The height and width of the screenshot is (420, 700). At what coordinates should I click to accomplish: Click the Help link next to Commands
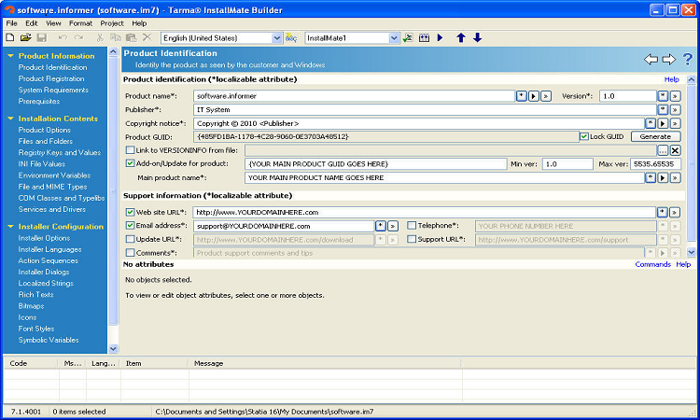click(683, 264)
